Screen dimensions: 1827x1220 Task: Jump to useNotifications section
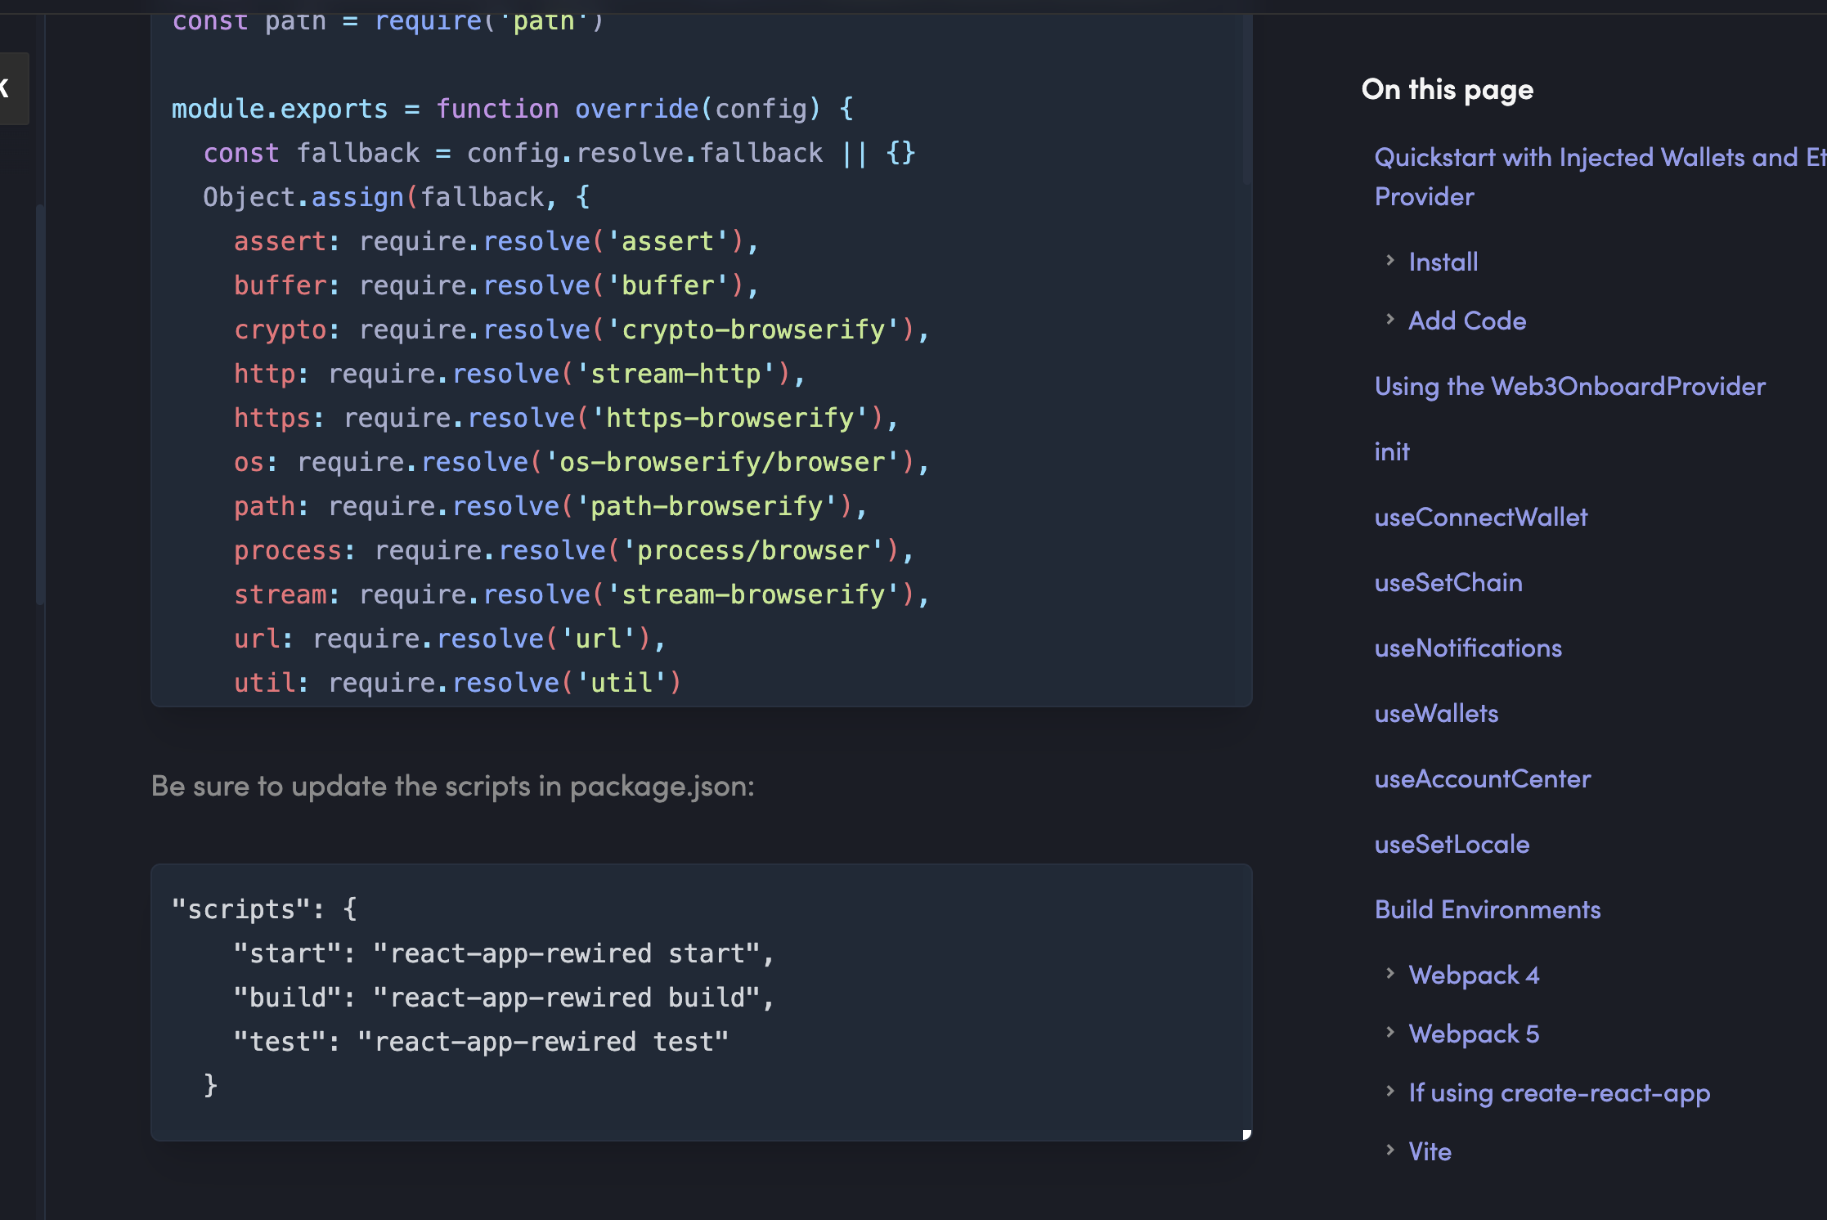tap(1467, 648)
